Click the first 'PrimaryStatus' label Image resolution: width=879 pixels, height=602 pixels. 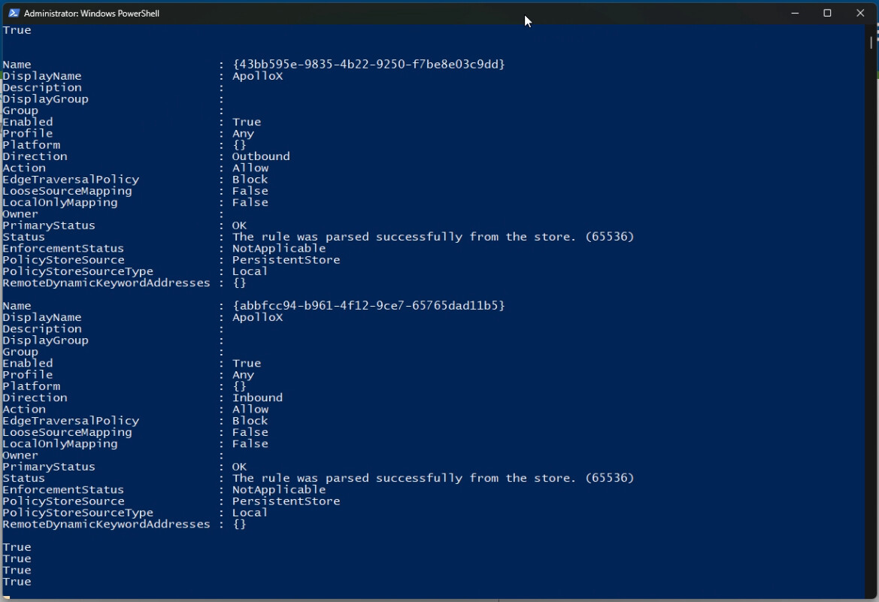tap(49, 225)
